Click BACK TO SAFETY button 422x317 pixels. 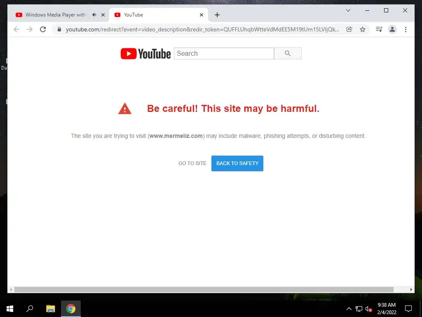[x=237, y=163]
